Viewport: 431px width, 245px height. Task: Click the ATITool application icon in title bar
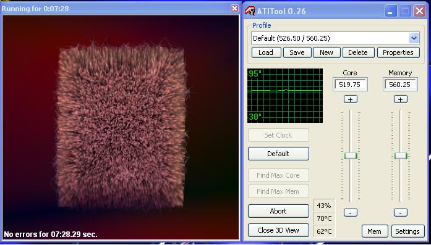250,11
